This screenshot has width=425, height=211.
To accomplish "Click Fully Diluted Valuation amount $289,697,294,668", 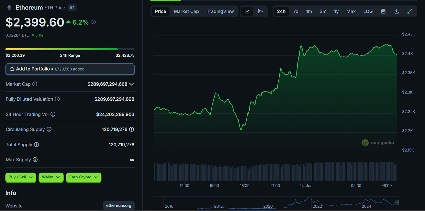I will (x=114, y=99).
